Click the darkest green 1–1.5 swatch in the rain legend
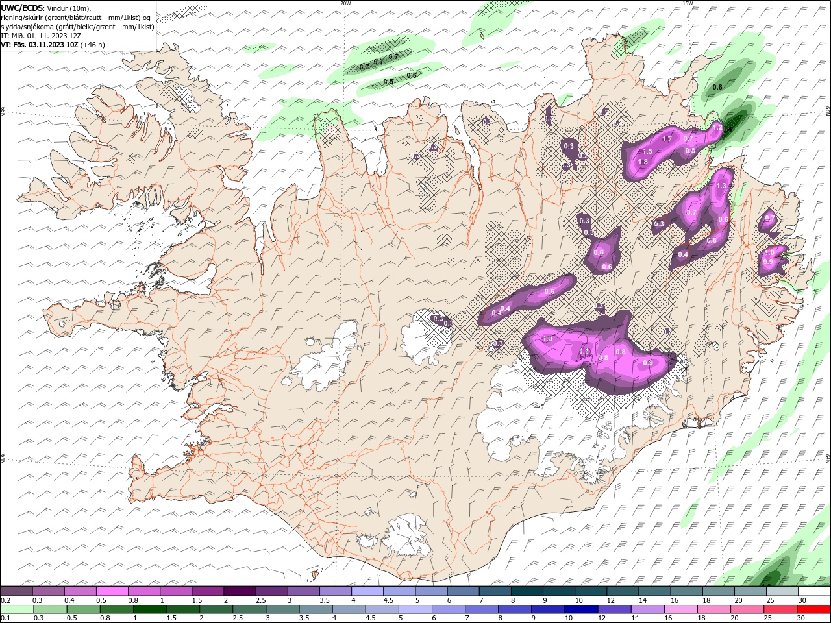 149,609
